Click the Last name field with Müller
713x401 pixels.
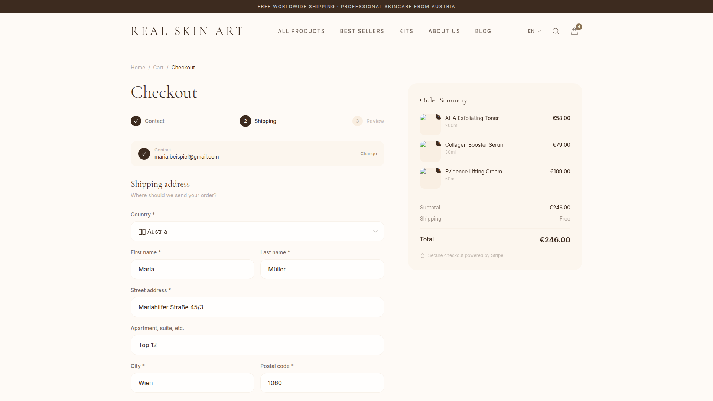322,269
